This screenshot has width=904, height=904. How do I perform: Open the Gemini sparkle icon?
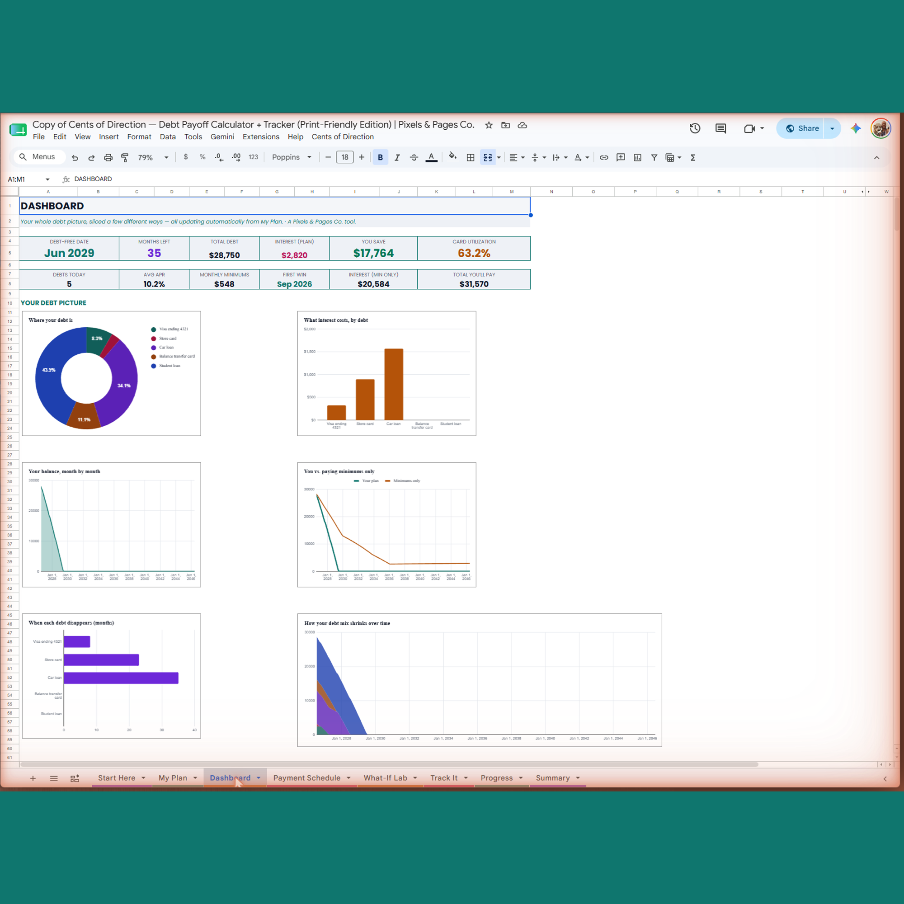[x=856, y=128]
